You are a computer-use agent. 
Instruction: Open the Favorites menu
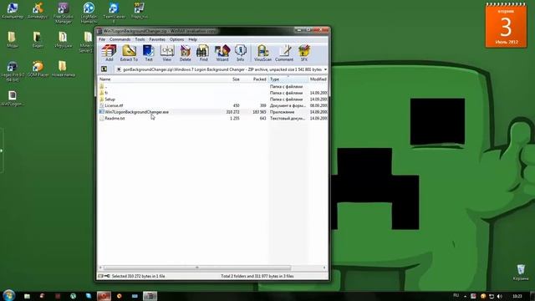pyautogui.click(x=157, y=39)
